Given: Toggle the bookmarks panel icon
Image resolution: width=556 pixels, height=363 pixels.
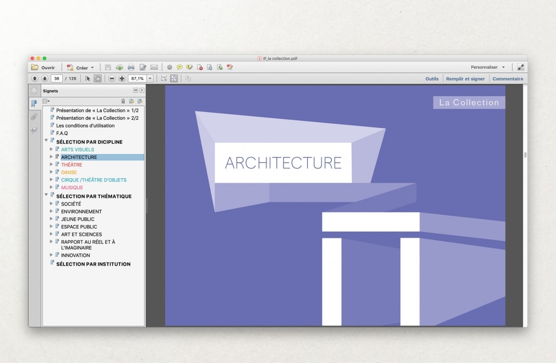Looking at the screenshot, I should [34, 103].
